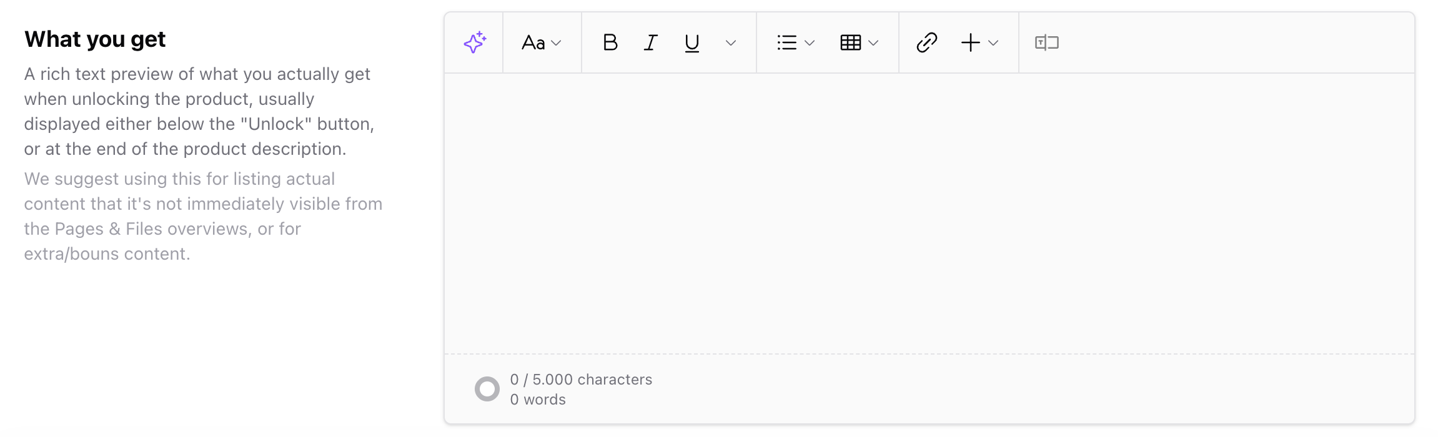Open the plus insert menu
Viewport: 1438px width, 437px height.
point(979,42)
